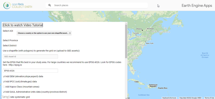Open the Click to watch Video Tutorial button
This screenshot has height=99, width=215.
point(23,25)
